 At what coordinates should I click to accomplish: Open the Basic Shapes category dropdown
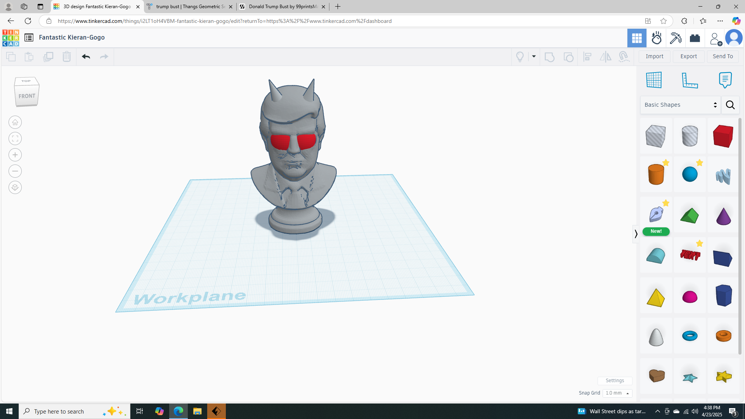pyautogui.click(x=681, y=105)
